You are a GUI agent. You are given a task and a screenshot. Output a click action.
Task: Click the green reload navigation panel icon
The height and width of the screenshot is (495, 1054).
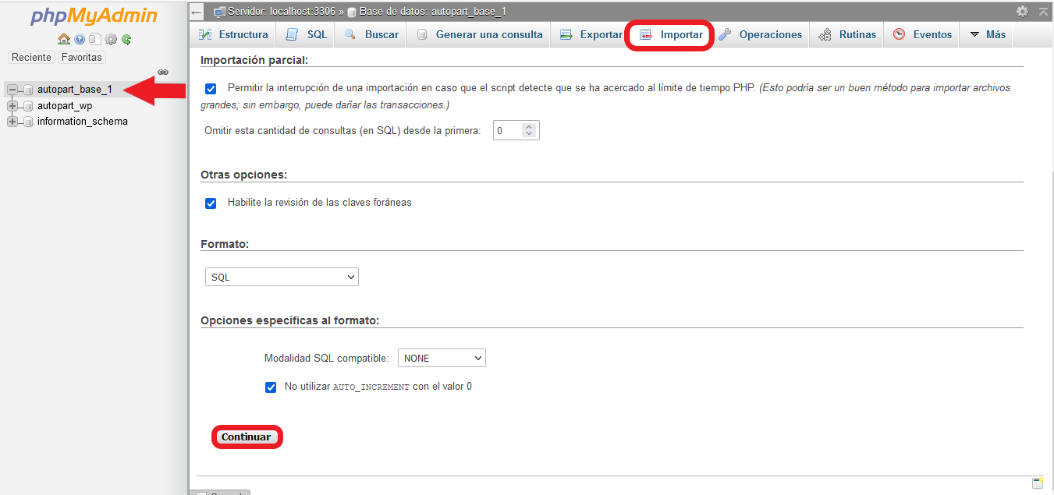[126, 39]
